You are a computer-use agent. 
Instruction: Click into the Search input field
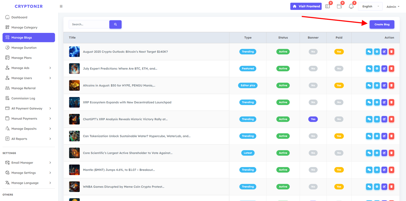89,25
